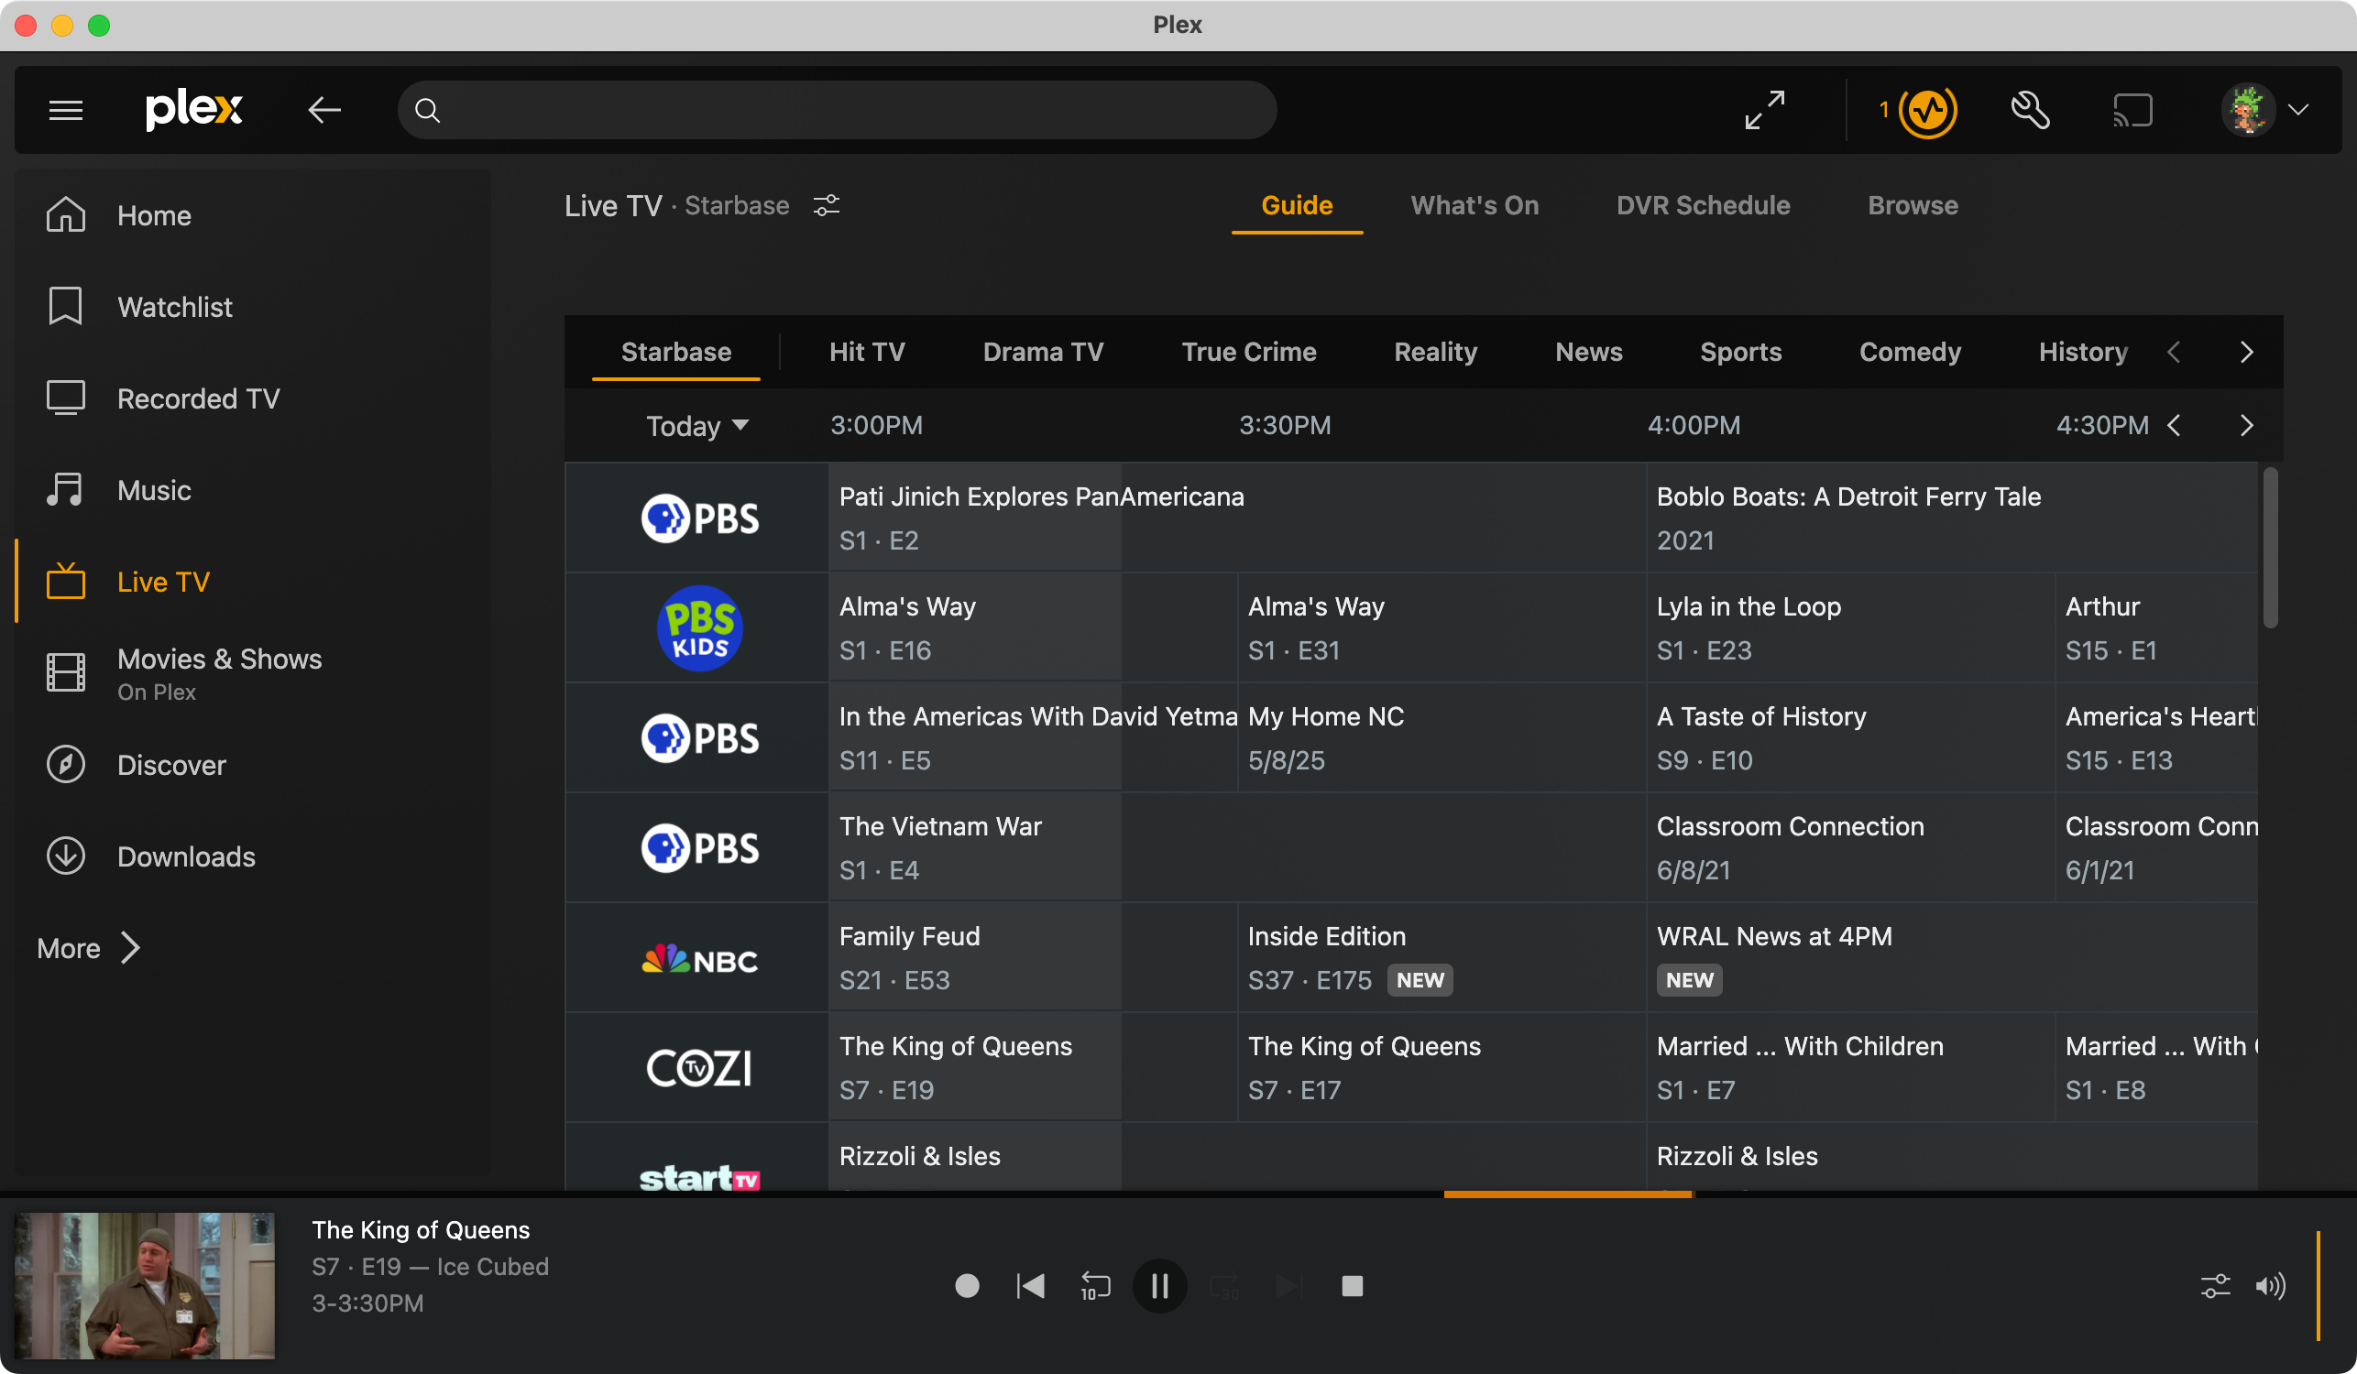Click the guide vertical scrollbar
The height and width of the screenshot is (1374, 2357).
point(2270,549)
